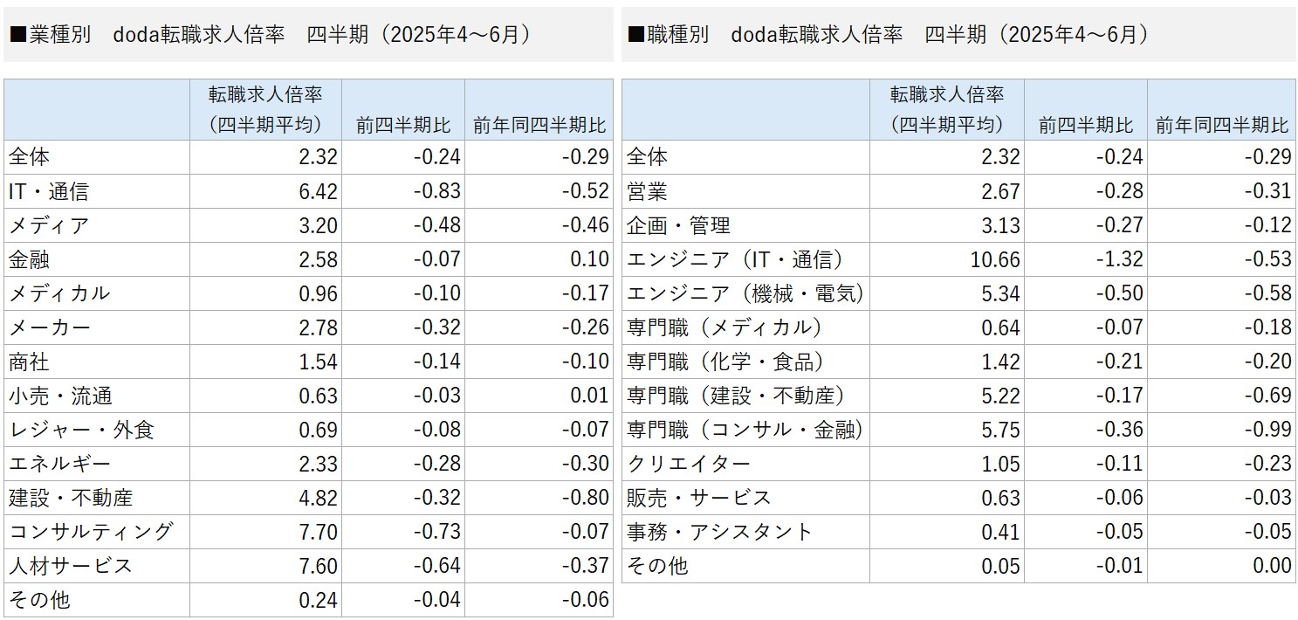Select the 0.69 value for レジャー・外食
This screenshot has width=1298, height=620.
(x=318, y=430)
